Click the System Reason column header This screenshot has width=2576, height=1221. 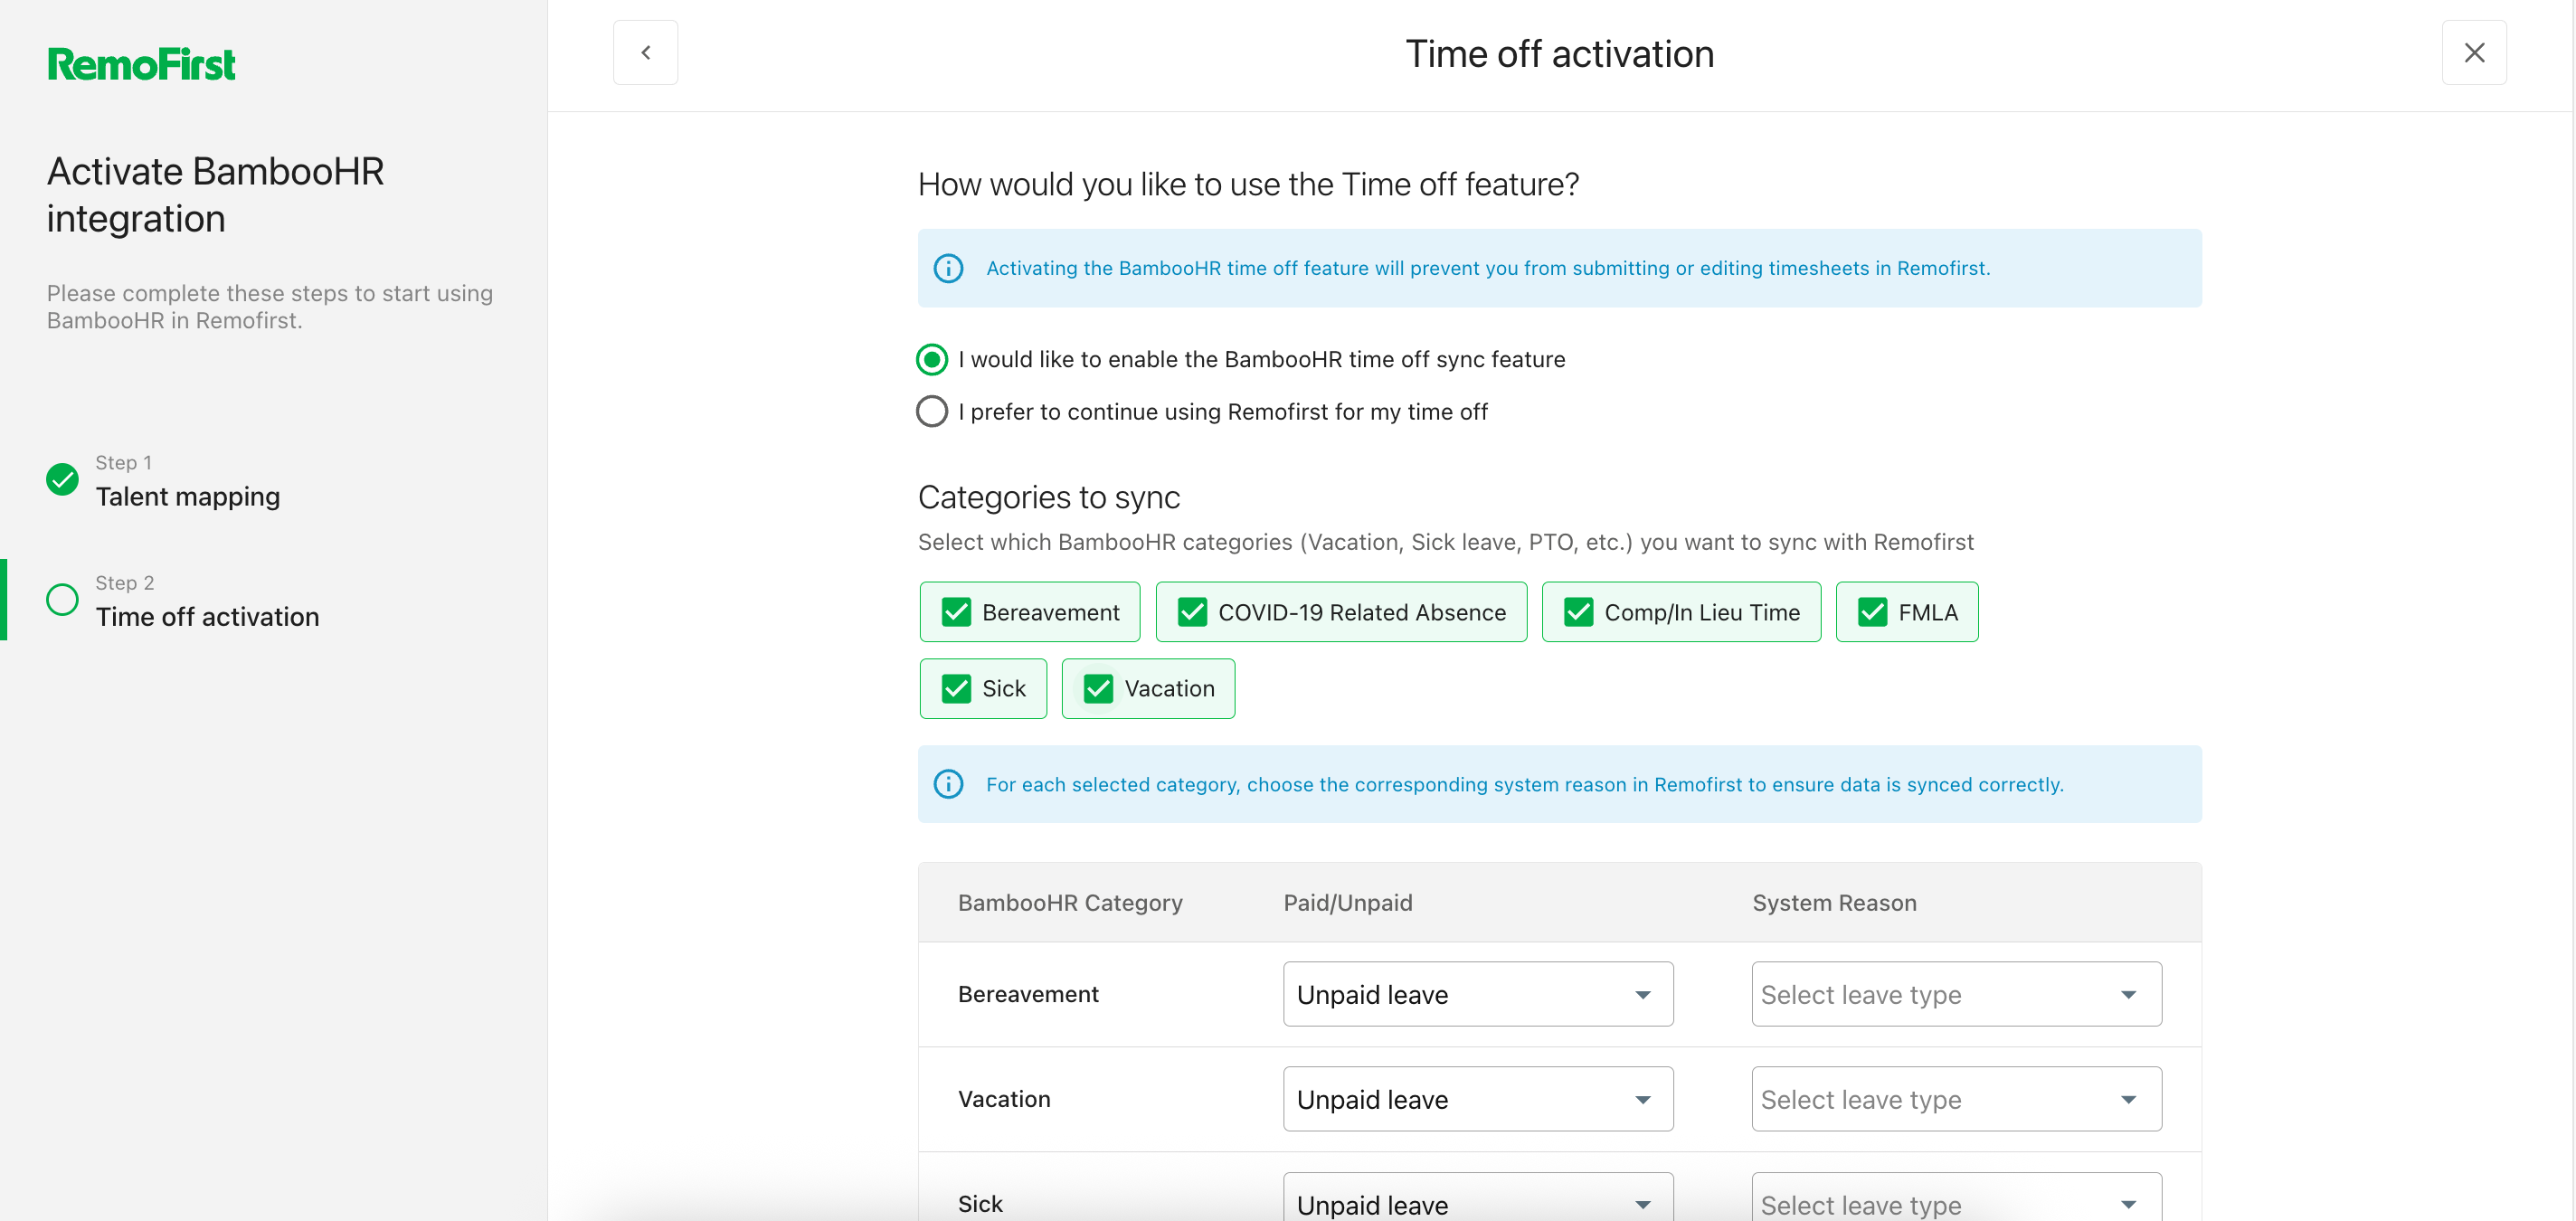click(x=1834, y=903)
